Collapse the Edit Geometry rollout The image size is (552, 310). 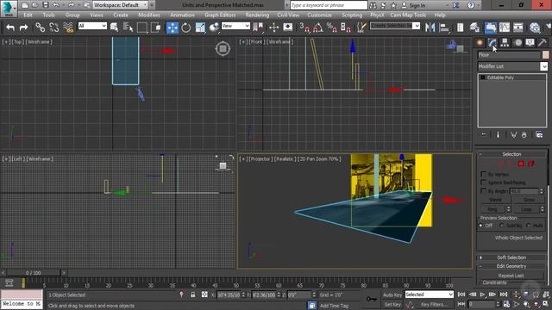coord(511,266)
